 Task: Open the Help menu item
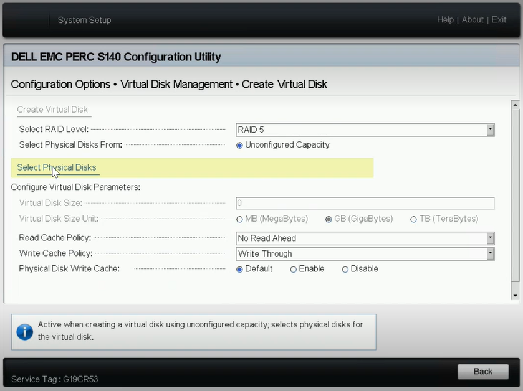(445, 20)
